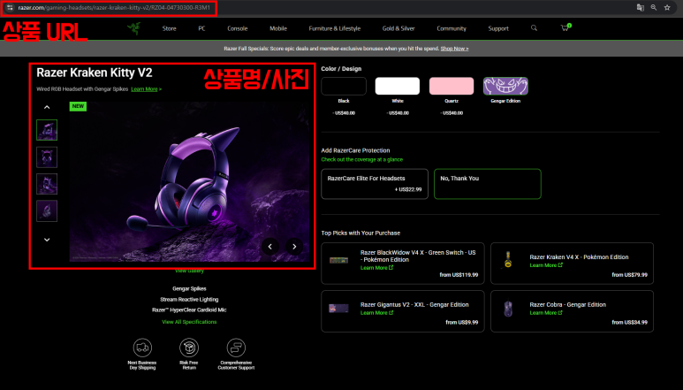Click the browser translate page icon
Image resolution: width=683 pixels, height=390 pixels.
click(x=641, y=7)
